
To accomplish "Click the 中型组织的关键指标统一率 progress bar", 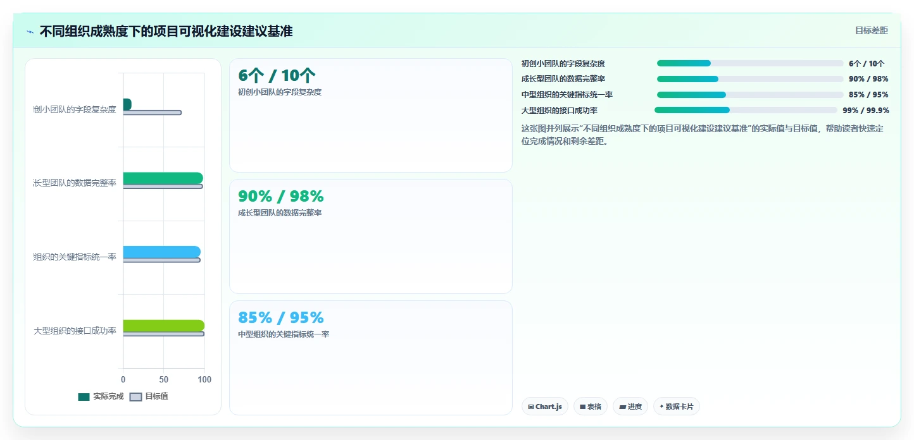I will tap(750, 95).
